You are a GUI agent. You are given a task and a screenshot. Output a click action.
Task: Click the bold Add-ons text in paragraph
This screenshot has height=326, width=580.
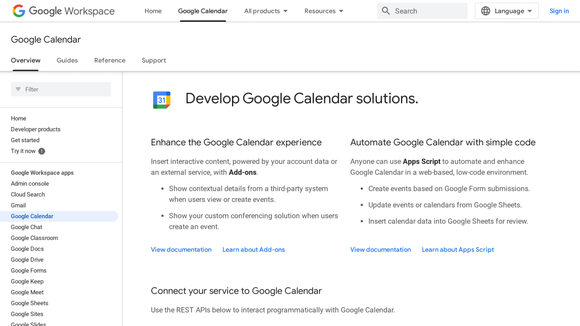coord(243,172)
